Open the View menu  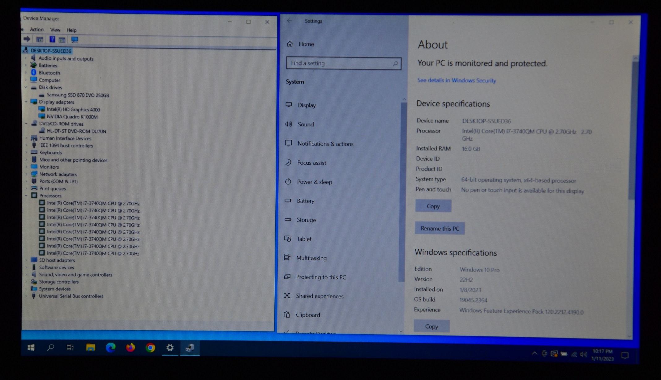point(55,30)
